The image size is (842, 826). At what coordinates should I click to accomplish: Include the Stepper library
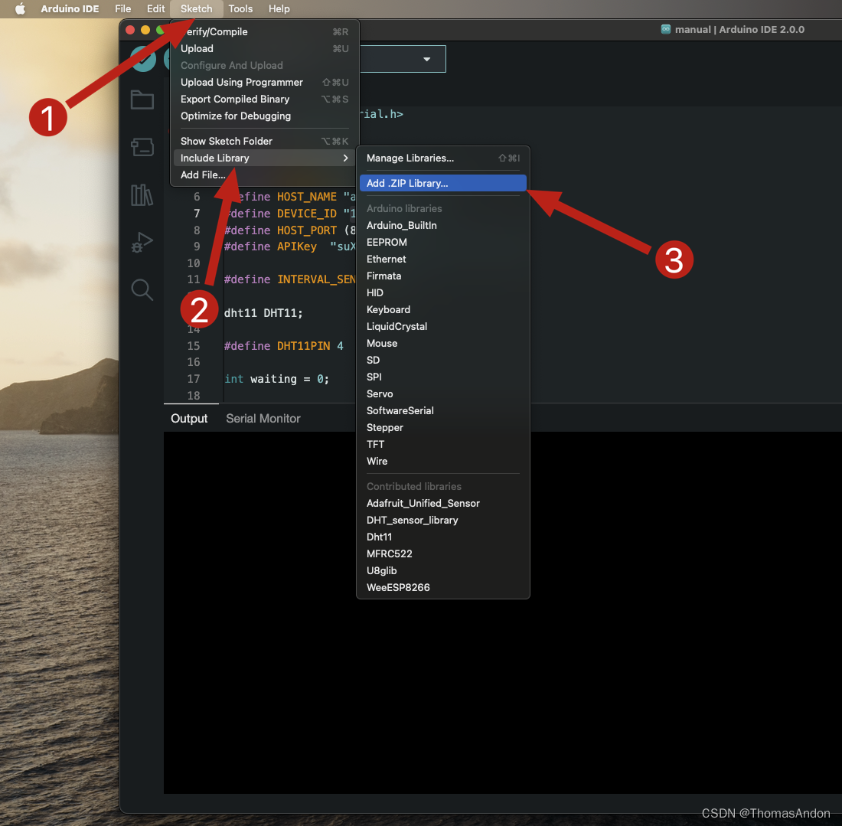[x=443, y=427]
